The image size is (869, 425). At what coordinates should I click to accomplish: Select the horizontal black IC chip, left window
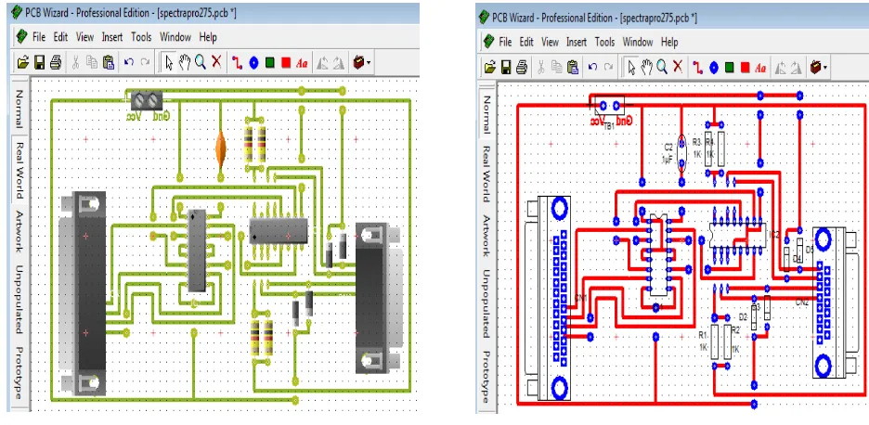[279, 230]
